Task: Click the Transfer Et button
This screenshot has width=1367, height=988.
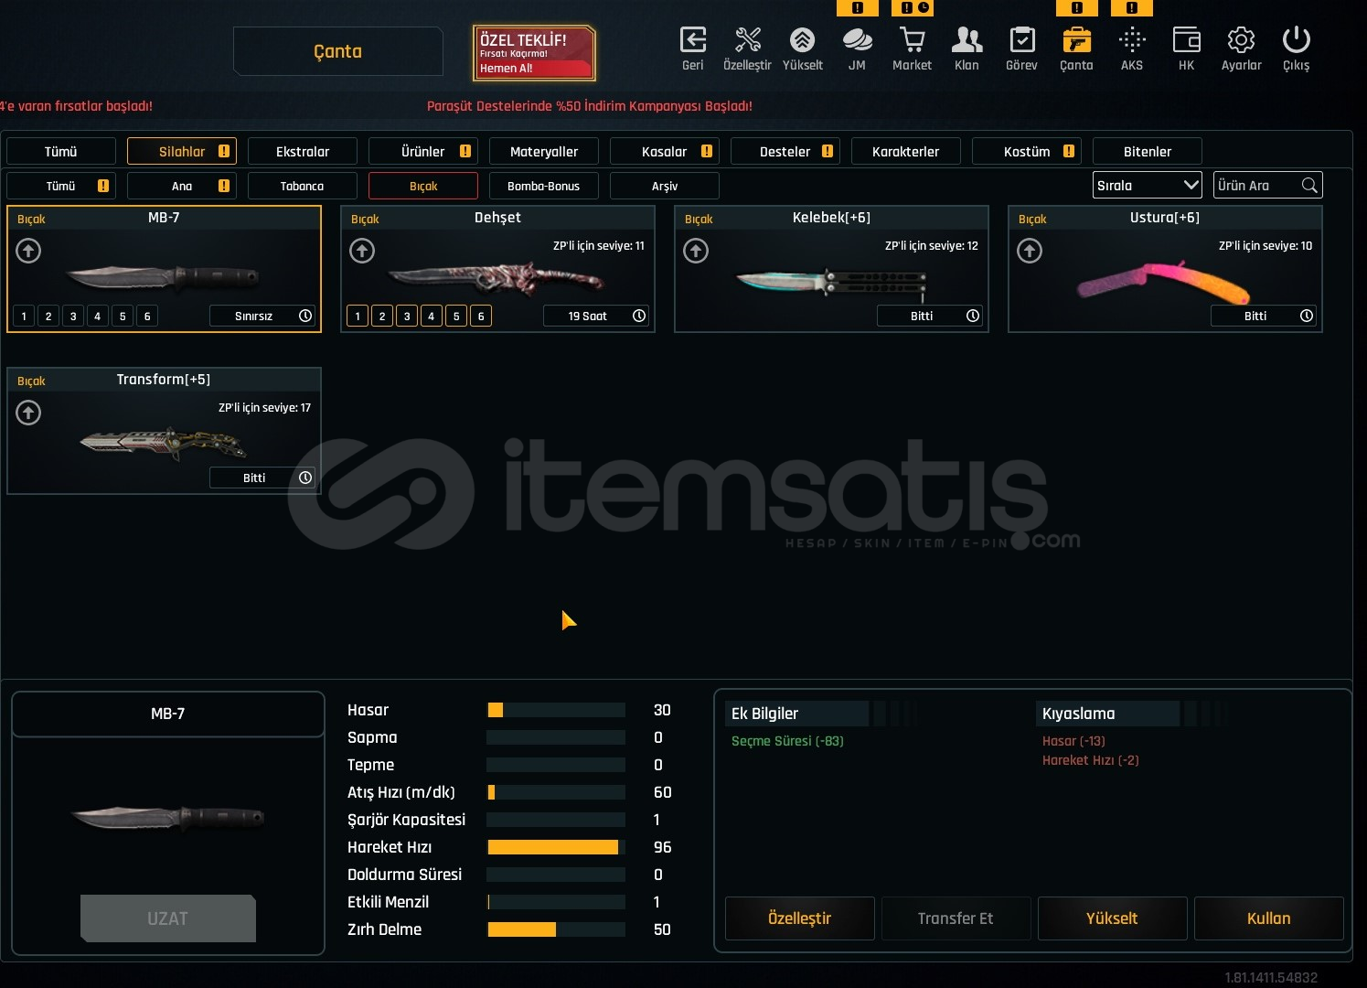Action: (956, 918)
